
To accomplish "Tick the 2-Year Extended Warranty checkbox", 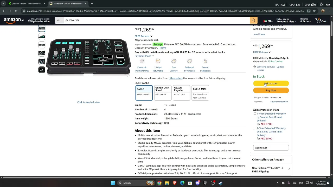I will pos(255,128).
